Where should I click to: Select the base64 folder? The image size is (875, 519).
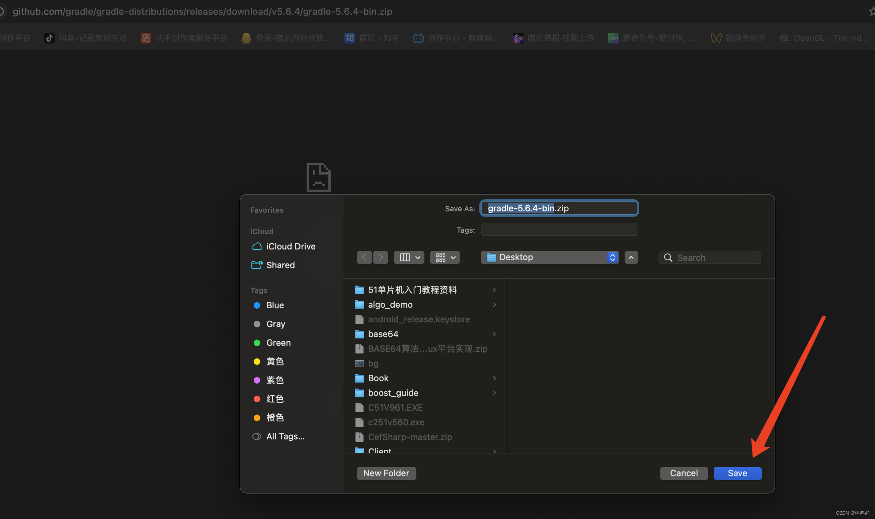[383, 334]
